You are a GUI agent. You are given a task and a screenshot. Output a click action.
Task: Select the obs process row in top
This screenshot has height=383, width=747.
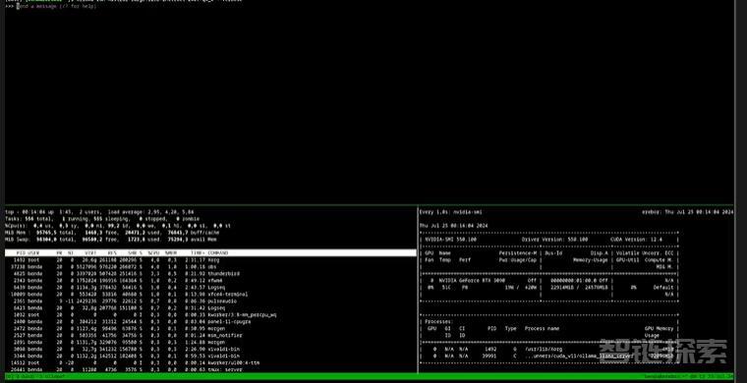[210, 267]
